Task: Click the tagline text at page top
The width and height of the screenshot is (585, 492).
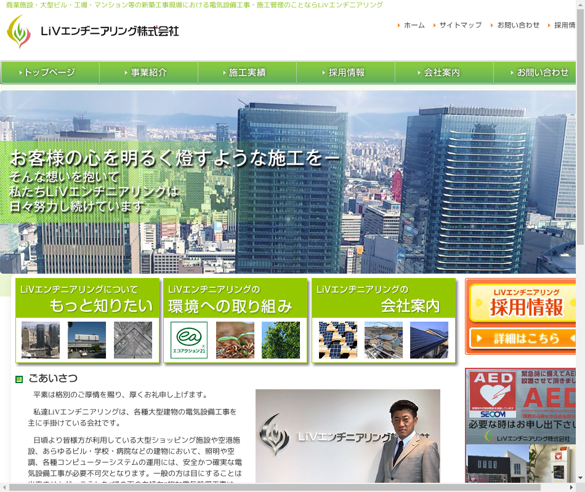Action: pyautogui.click(x=195, y=5)
